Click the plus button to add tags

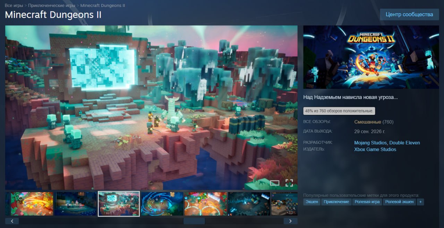click(x=420, y=202)
